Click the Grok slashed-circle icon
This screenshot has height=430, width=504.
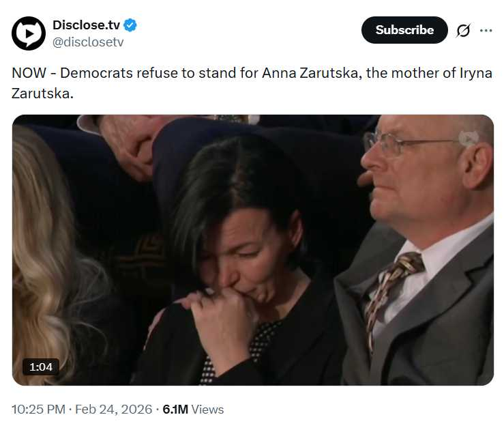463,31
